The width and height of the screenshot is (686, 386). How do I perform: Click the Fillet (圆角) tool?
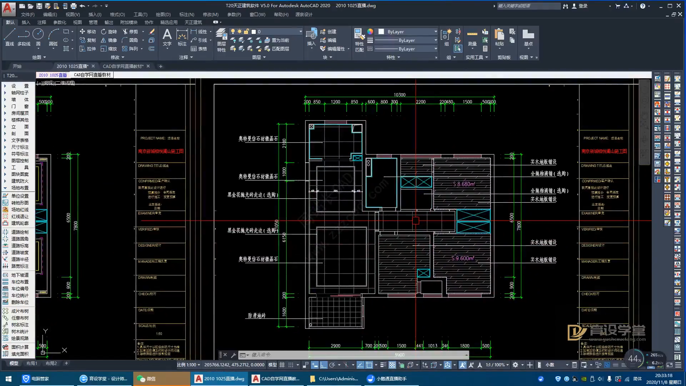(130, 40)
